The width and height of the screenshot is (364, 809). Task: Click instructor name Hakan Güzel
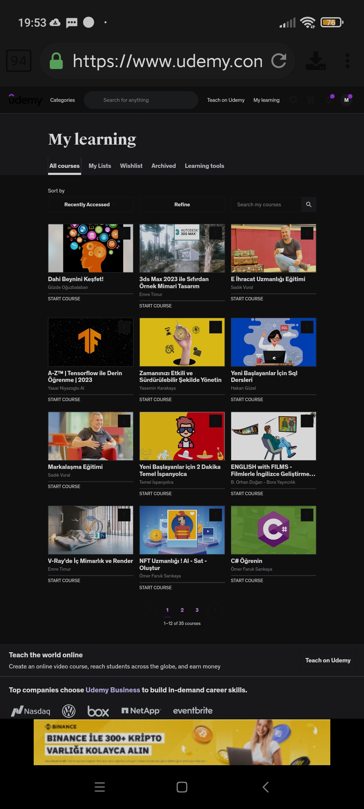point(243,388)
